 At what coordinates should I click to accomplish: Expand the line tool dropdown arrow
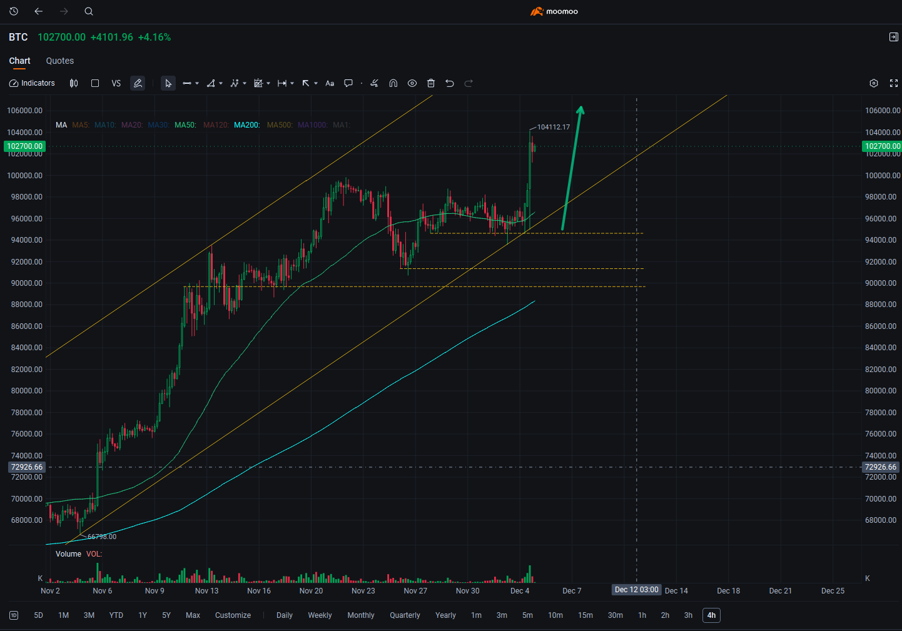pos(198,83)
